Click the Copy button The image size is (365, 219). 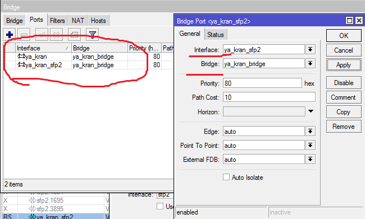[x=344, y=112]
